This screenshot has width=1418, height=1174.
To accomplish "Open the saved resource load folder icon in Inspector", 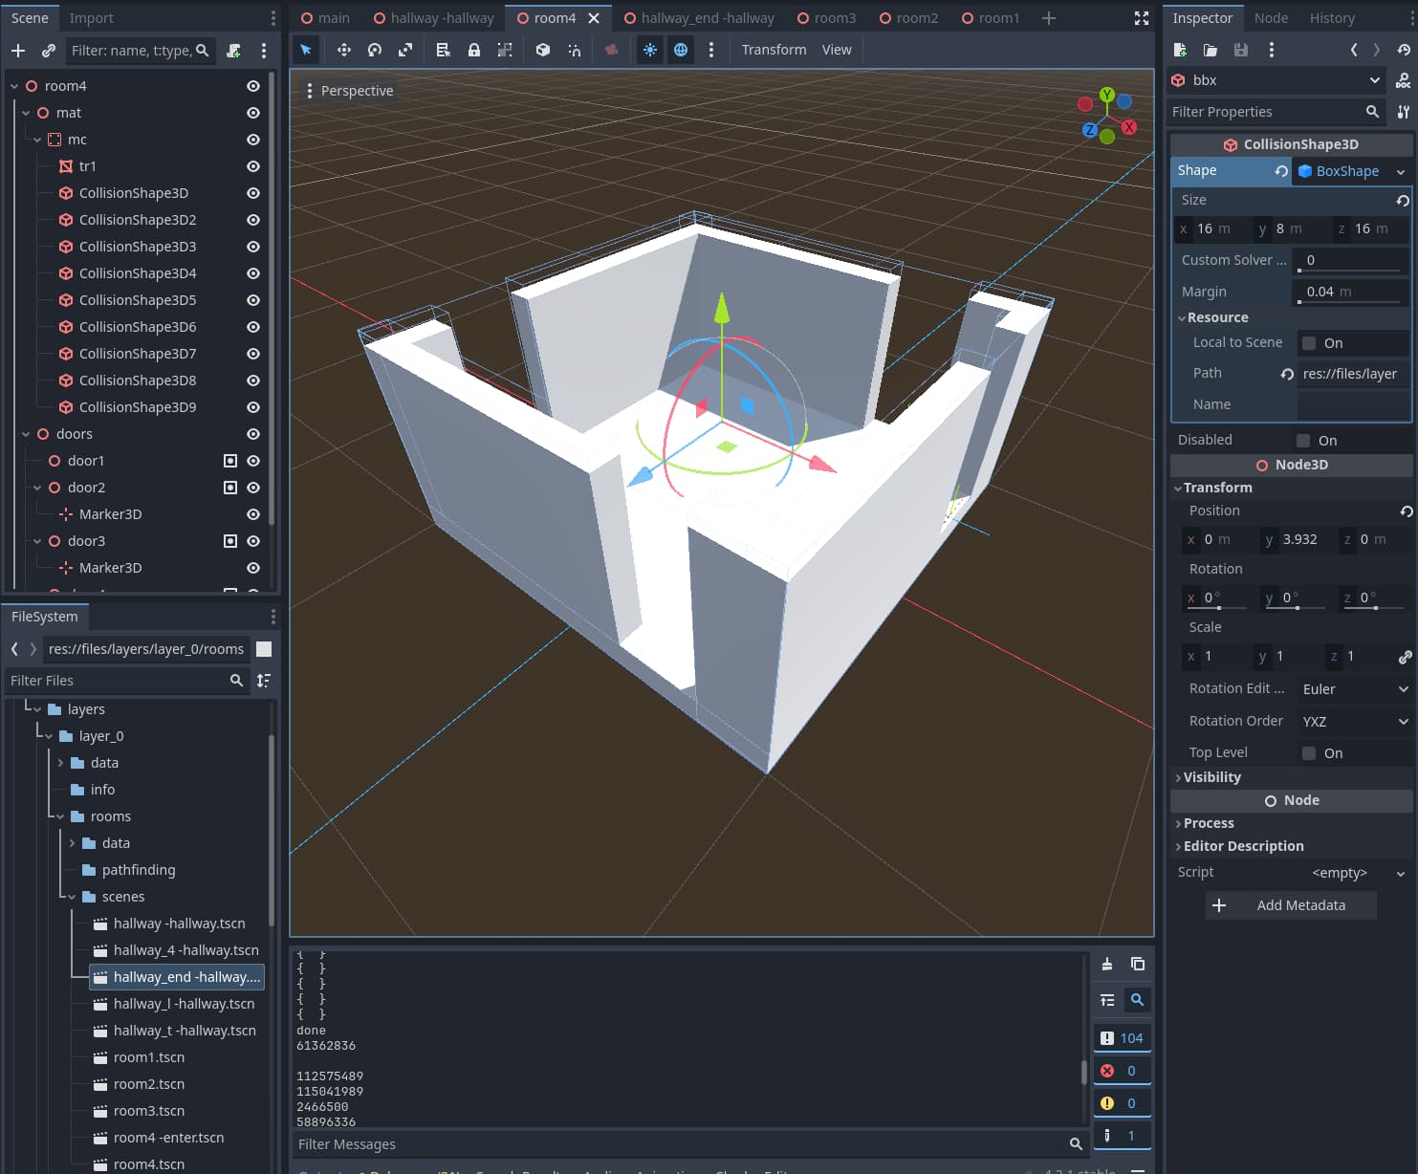I will pos(1211,50).
